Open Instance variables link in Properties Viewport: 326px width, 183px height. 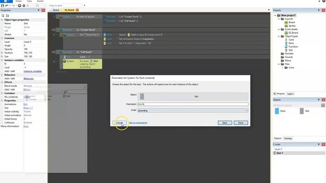point(33,71)
